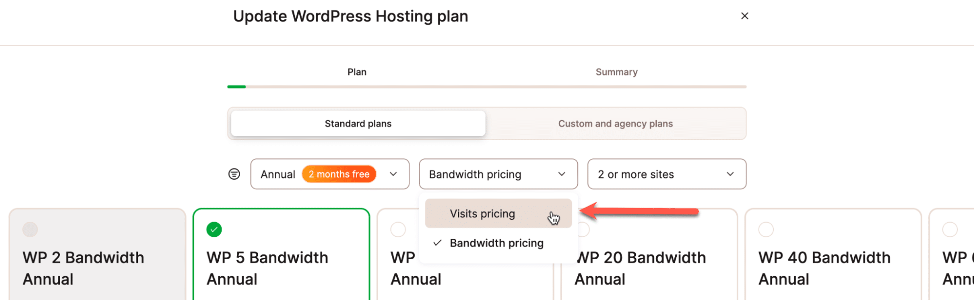Select the WP 2 Bandwidth Annual radio button
Screen dimensions: 974x300
tap(30, 229)
